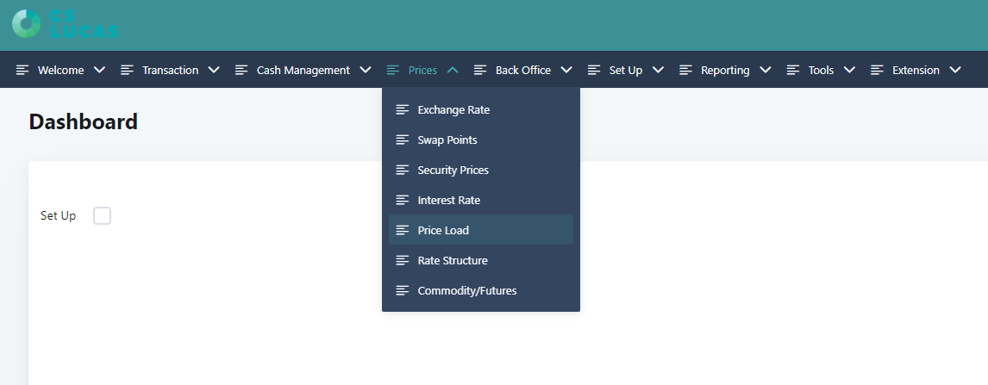The height and width of the screenshot is (385, 988).
Task: Expand the Extension menu chevron
Action: pyautogui.click(x=954, y=71)
